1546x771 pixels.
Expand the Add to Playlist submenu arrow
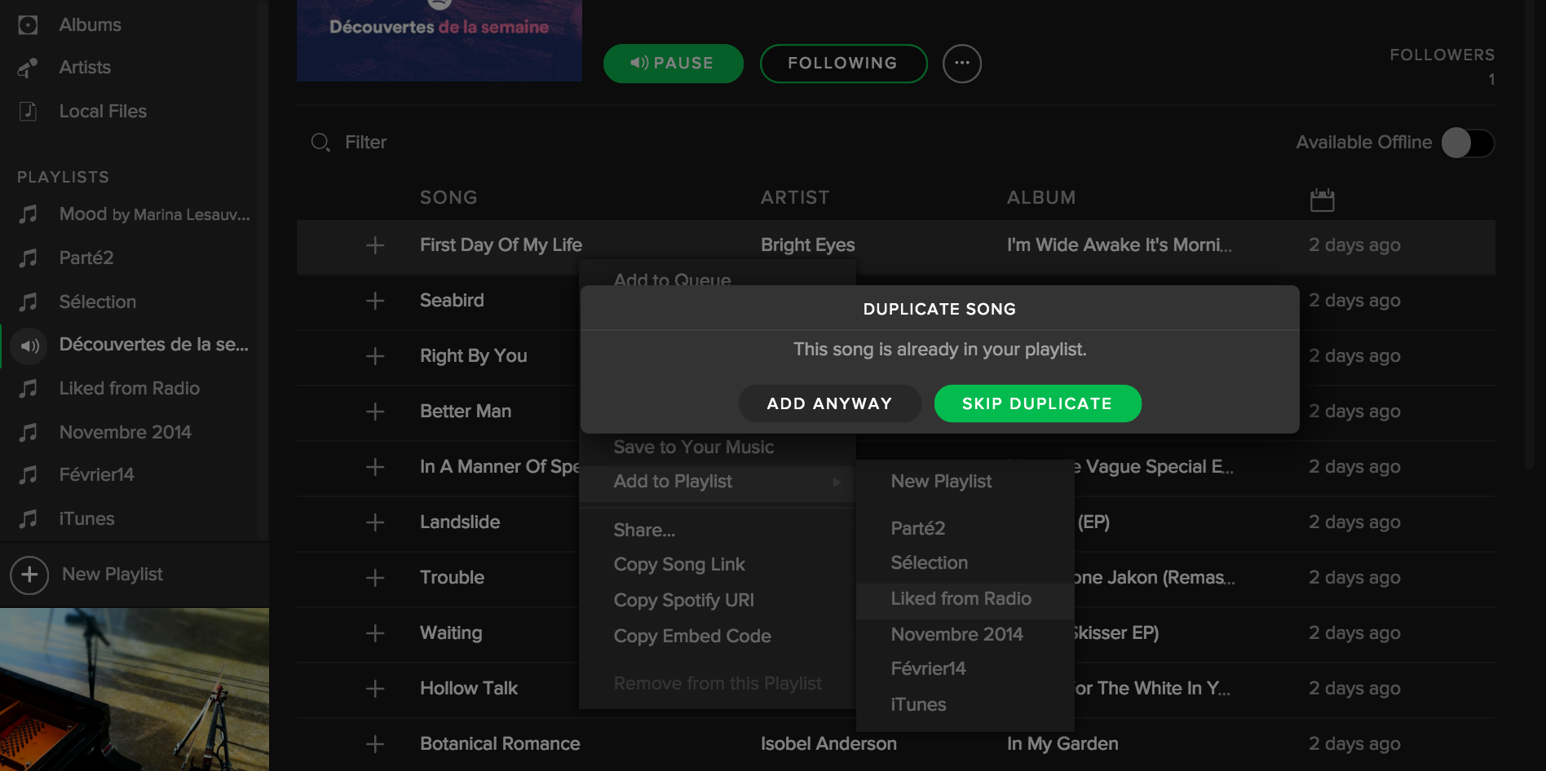pyautogui.click(x=837, y=482)
